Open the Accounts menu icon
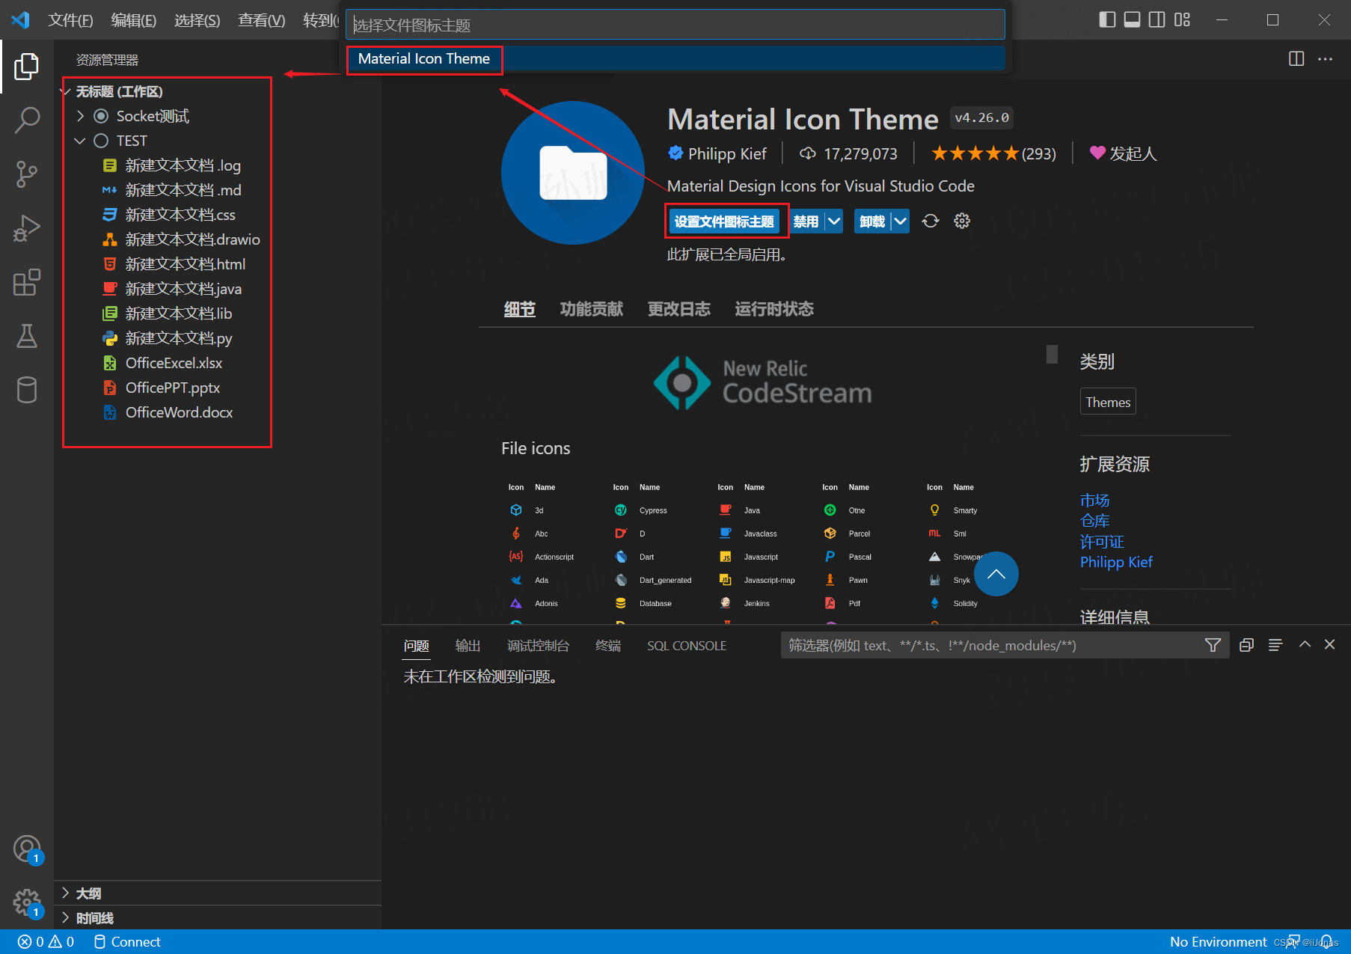Screen dimensions: 1351x954 pyautogui.click(x=27, y=849)
